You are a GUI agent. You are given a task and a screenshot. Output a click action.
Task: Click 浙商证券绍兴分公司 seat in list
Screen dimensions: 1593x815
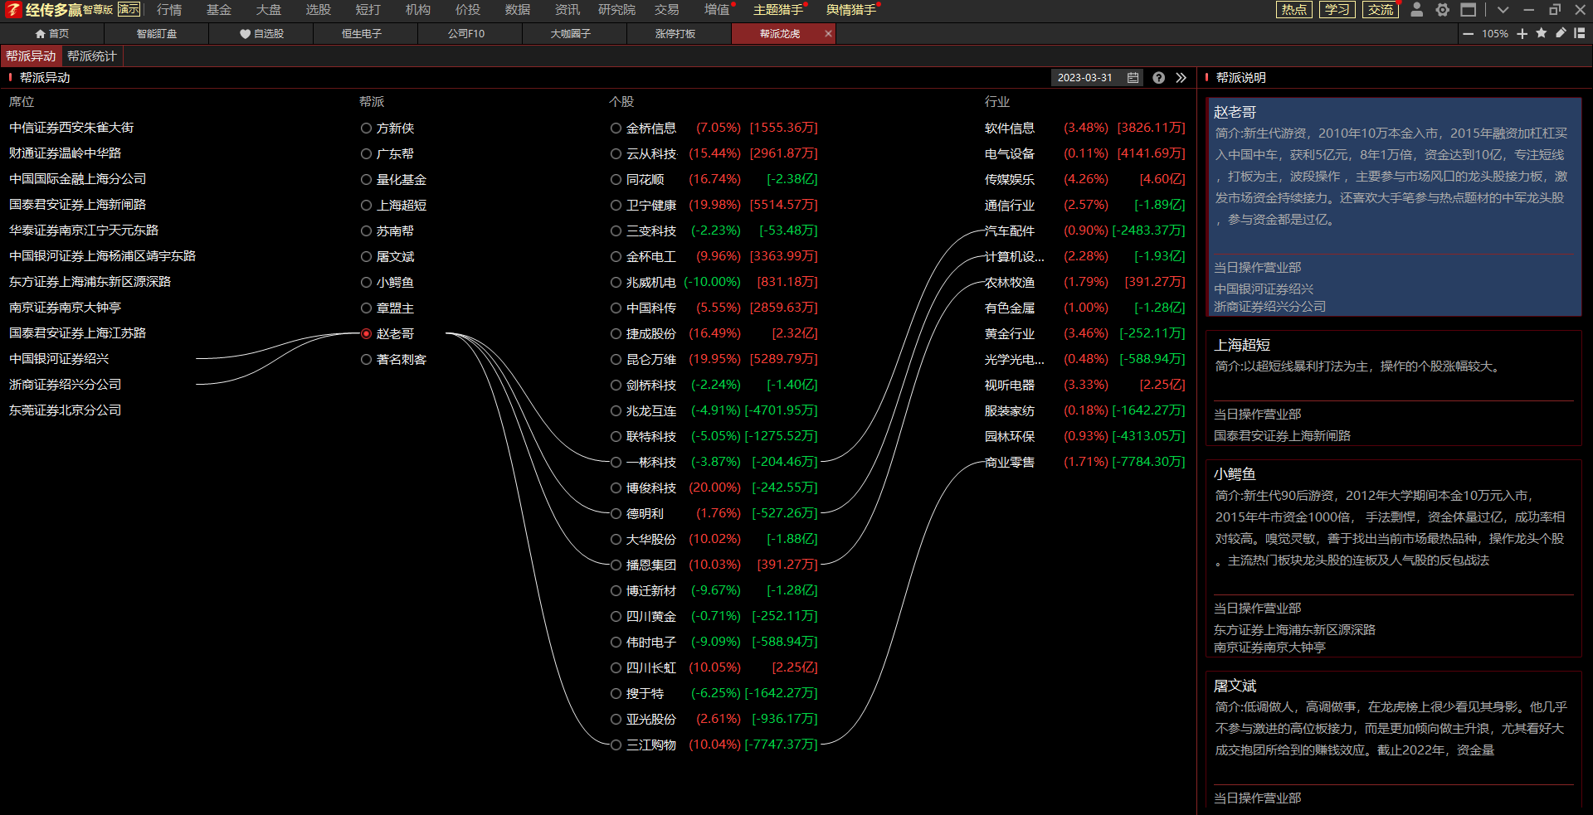(x=65, y=385)
